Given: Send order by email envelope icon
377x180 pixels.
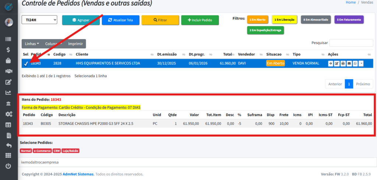Looking at the screenshot, I should point(349,64).
